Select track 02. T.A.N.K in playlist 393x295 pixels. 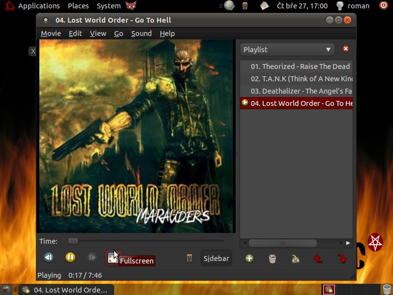(296, 79)
